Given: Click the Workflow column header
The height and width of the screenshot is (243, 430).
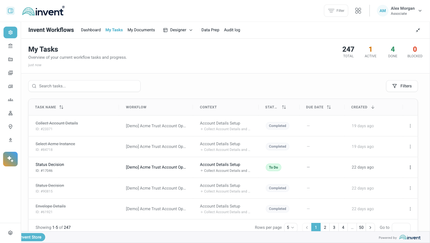Looking at the screenshot, I should point(136,107).
